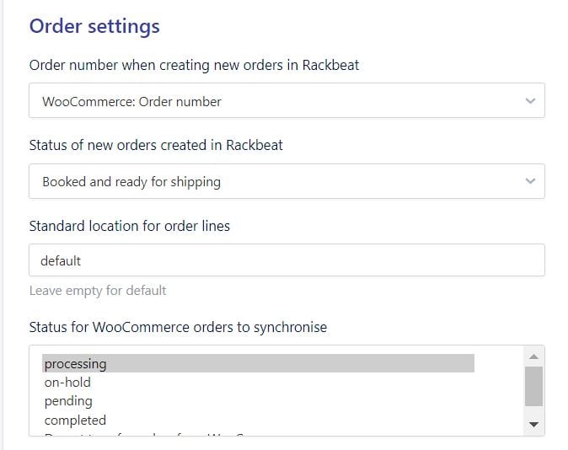Image resolution: width=568 pixels, height=450 pixels.
Task: Expand the "Booked and ready for shipping" dropdown
Action: click(x=286, y=181)
